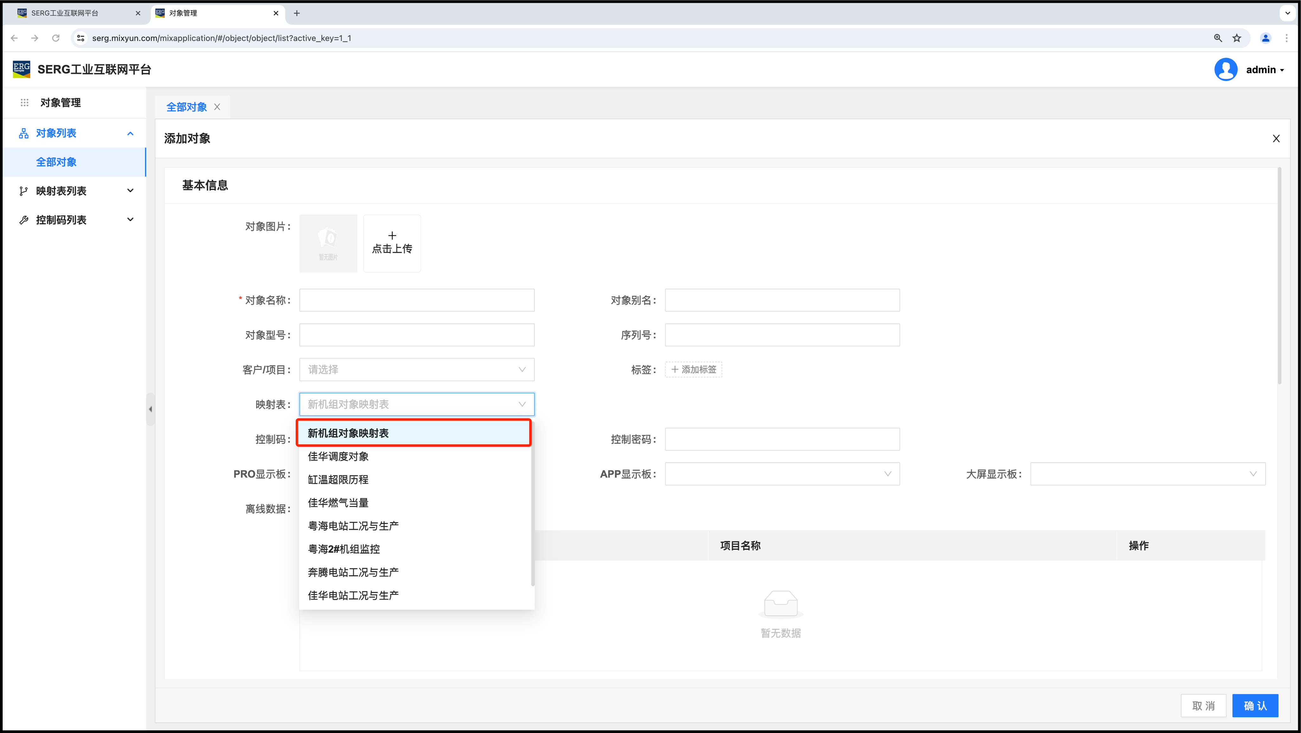The image size is (1301, 733).
Task: Click the 取消 button
Action: point(1203,706)
